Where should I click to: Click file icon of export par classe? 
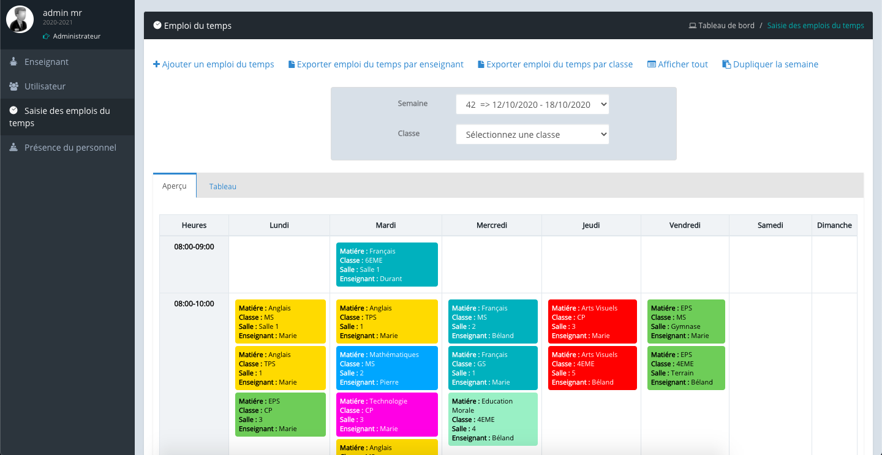tap(481, 64)
